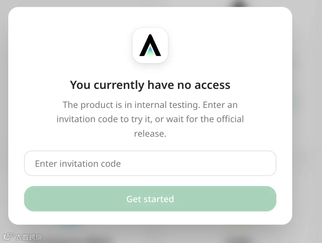Click the word 'access' in the heading
The height and width of the screenshot is (243, 322).
click(212, 85)
